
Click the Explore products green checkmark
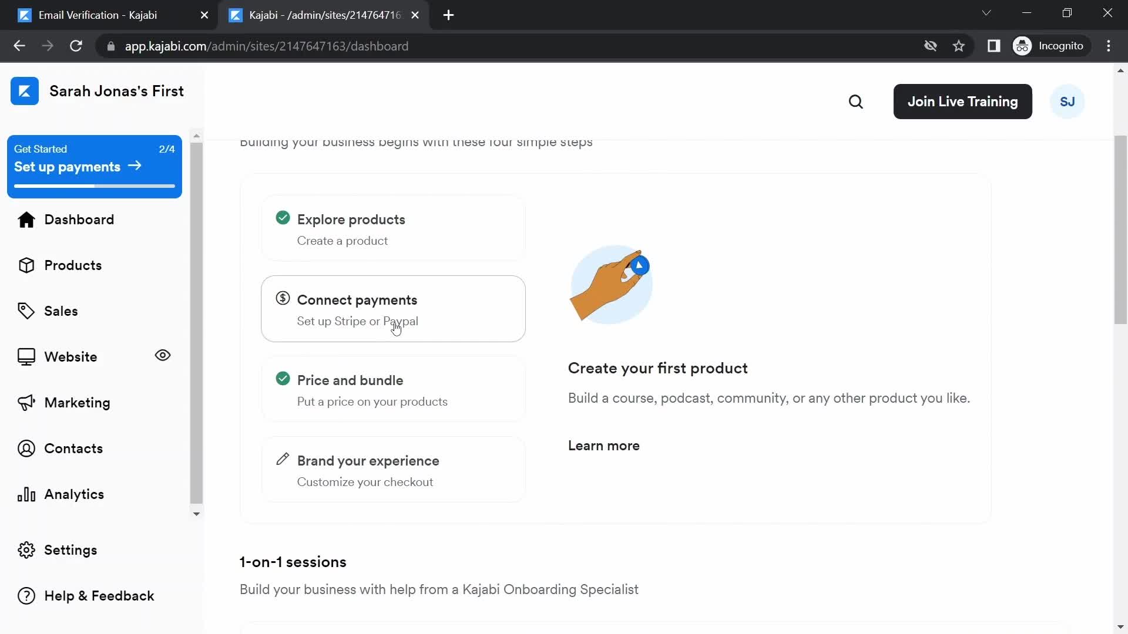283,218
